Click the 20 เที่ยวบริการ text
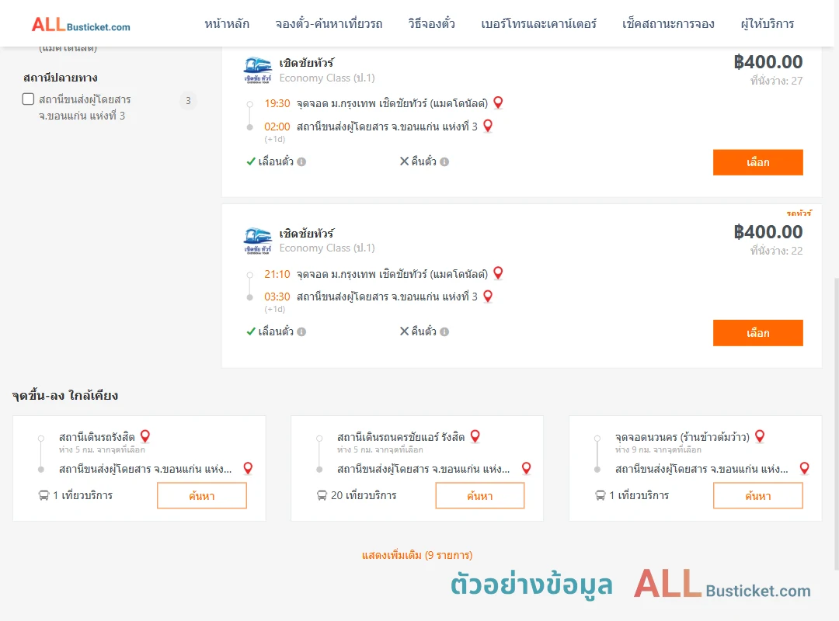 364,495
